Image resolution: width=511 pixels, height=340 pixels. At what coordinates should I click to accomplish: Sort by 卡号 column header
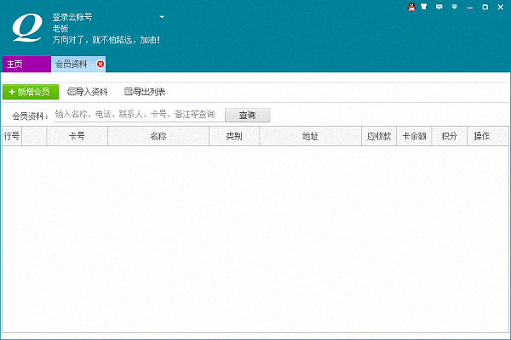(x=77, y=137)
